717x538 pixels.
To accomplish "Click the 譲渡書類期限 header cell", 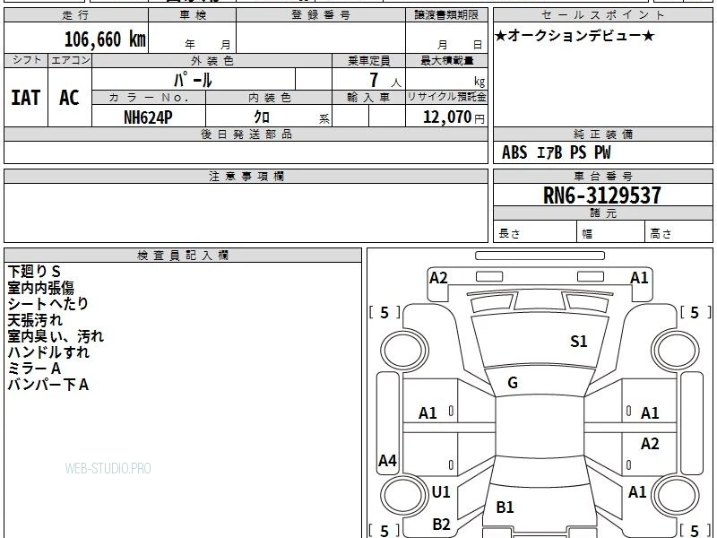I will [x=446, y=15].
